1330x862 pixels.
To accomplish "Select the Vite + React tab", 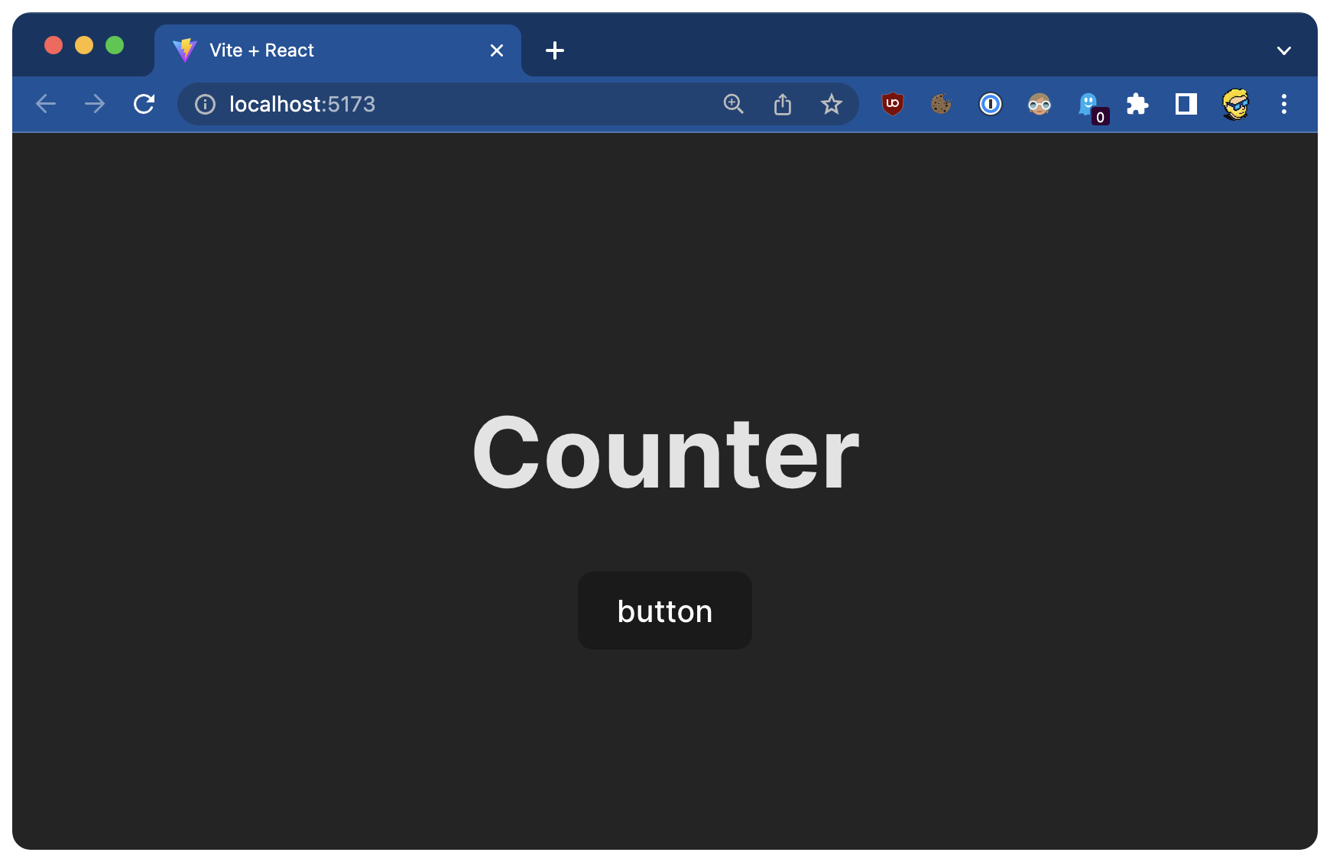I will (x=321, y=50).
